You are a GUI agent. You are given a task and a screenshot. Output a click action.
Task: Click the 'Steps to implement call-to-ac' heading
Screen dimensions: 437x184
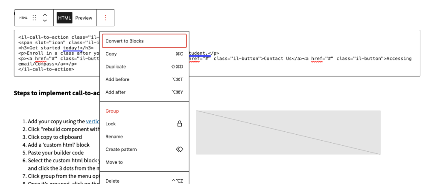(x=57, y=93)
